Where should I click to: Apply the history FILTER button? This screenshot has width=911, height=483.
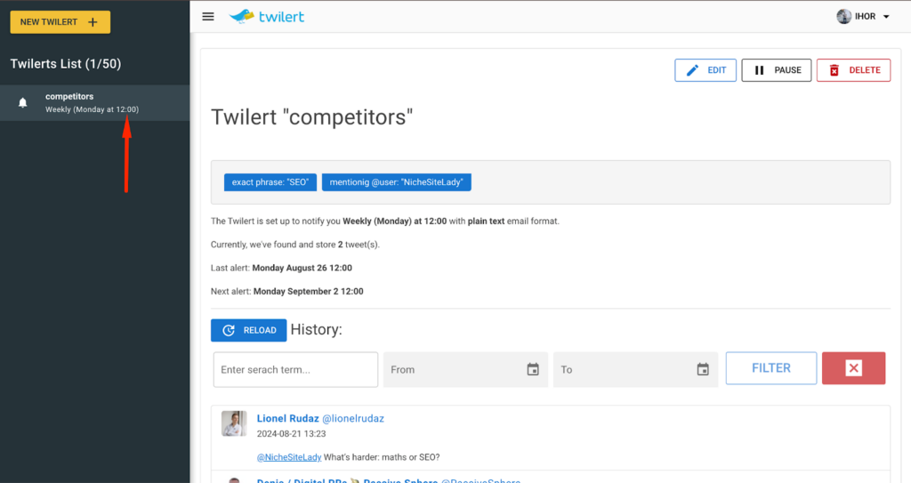(771, 368)
